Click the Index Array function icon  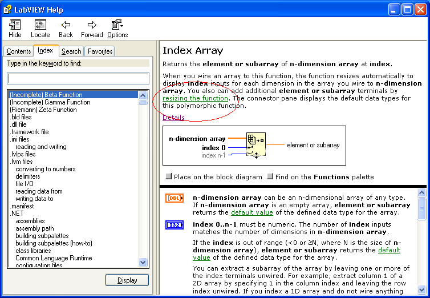click(255, 145)
